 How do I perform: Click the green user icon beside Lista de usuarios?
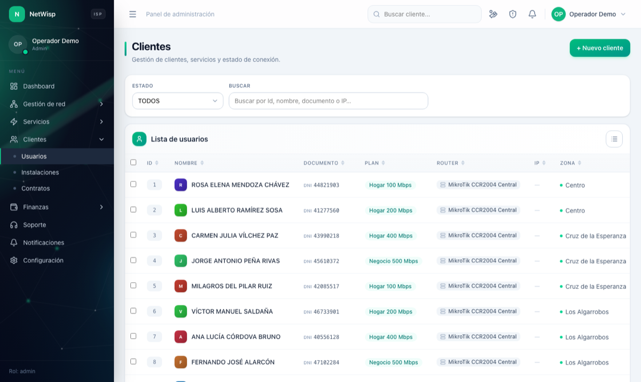point(139,139)
